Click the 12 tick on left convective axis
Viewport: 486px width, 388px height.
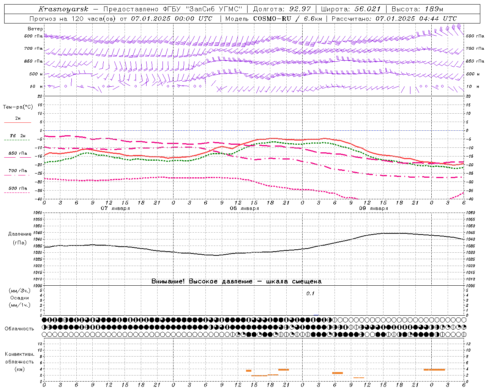pyautogui.click(x=40, y=344)
